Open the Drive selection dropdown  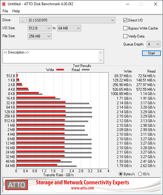pos(71,20)
